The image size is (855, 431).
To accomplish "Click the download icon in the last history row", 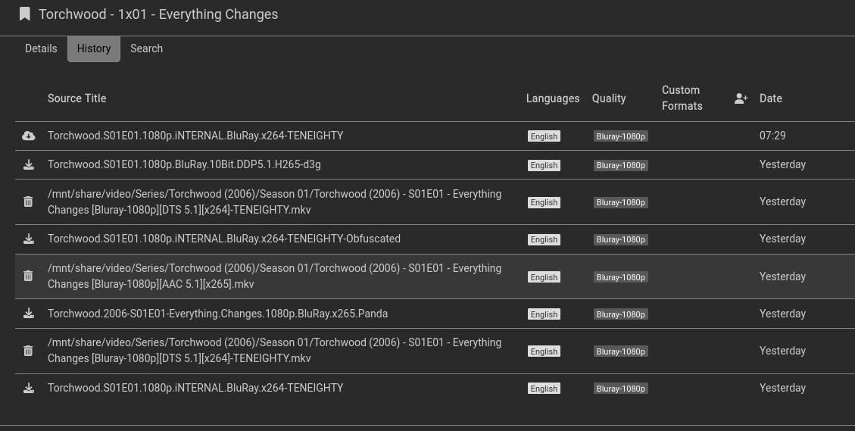I will click(x=28, y=388).
